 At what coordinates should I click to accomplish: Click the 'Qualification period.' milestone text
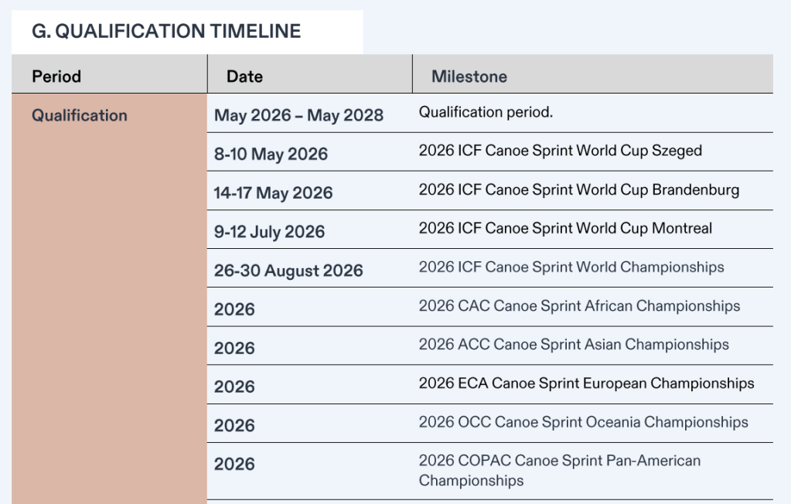point(486,112)
